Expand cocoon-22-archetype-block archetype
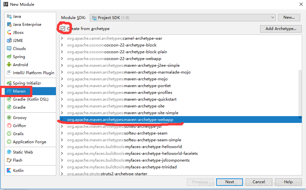 tap(62, 45)
